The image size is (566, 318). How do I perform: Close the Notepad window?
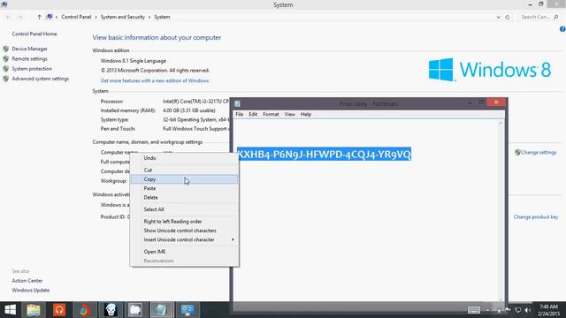coord(496,102)
